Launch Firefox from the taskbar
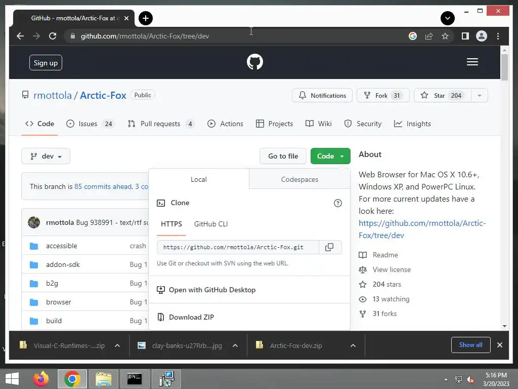Screen dimensions: 518x389 click(x=41, y=379)
